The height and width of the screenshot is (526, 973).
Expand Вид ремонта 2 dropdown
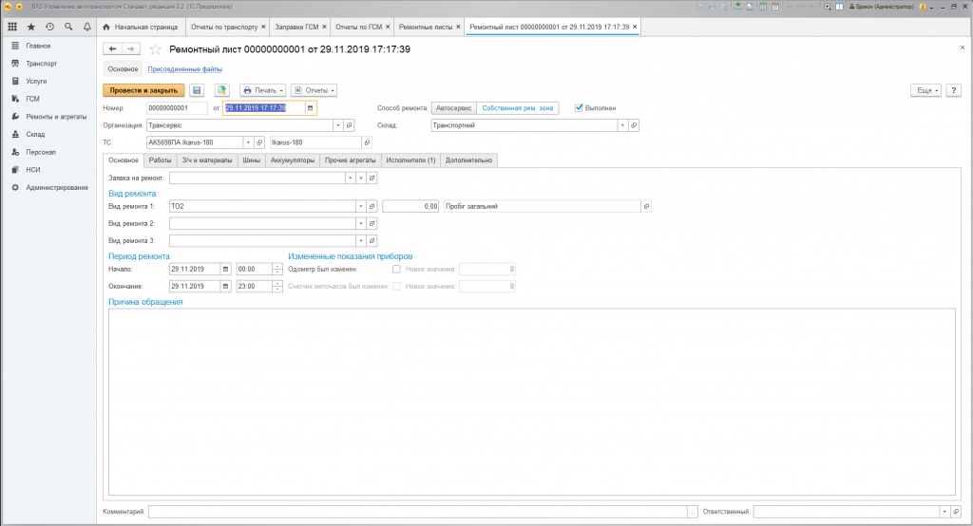[x=360, y=223]
